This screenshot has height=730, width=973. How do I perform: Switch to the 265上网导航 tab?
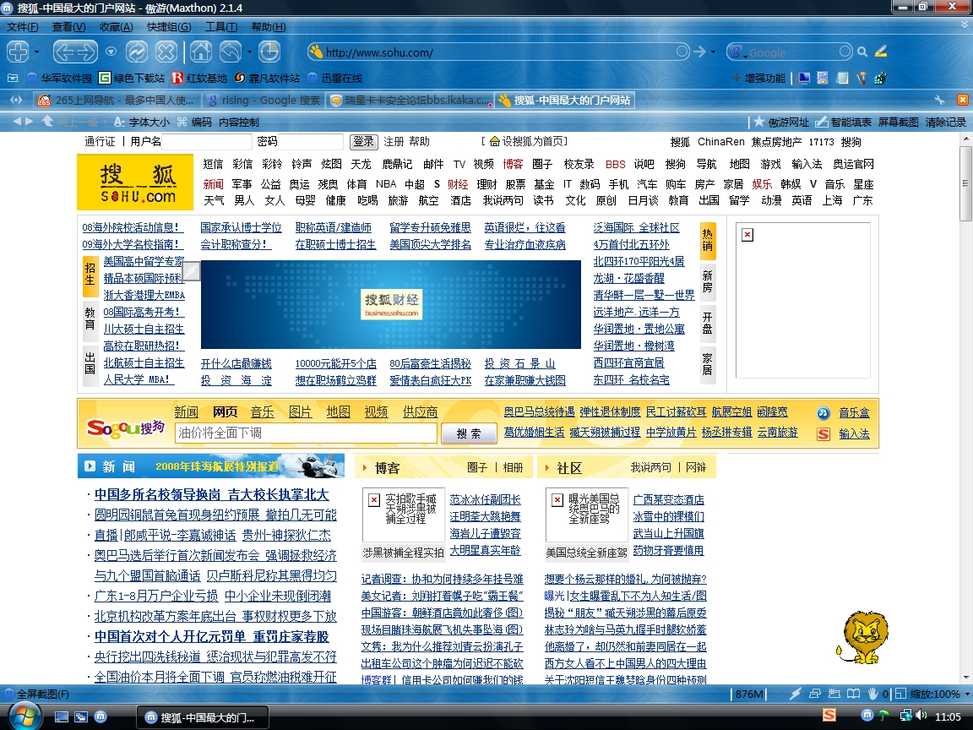click(117, 100)
